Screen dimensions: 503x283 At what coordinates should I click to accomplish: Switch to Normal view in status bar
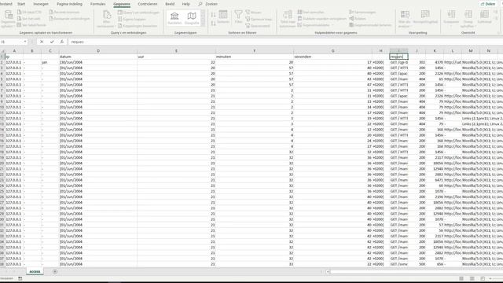461,278
